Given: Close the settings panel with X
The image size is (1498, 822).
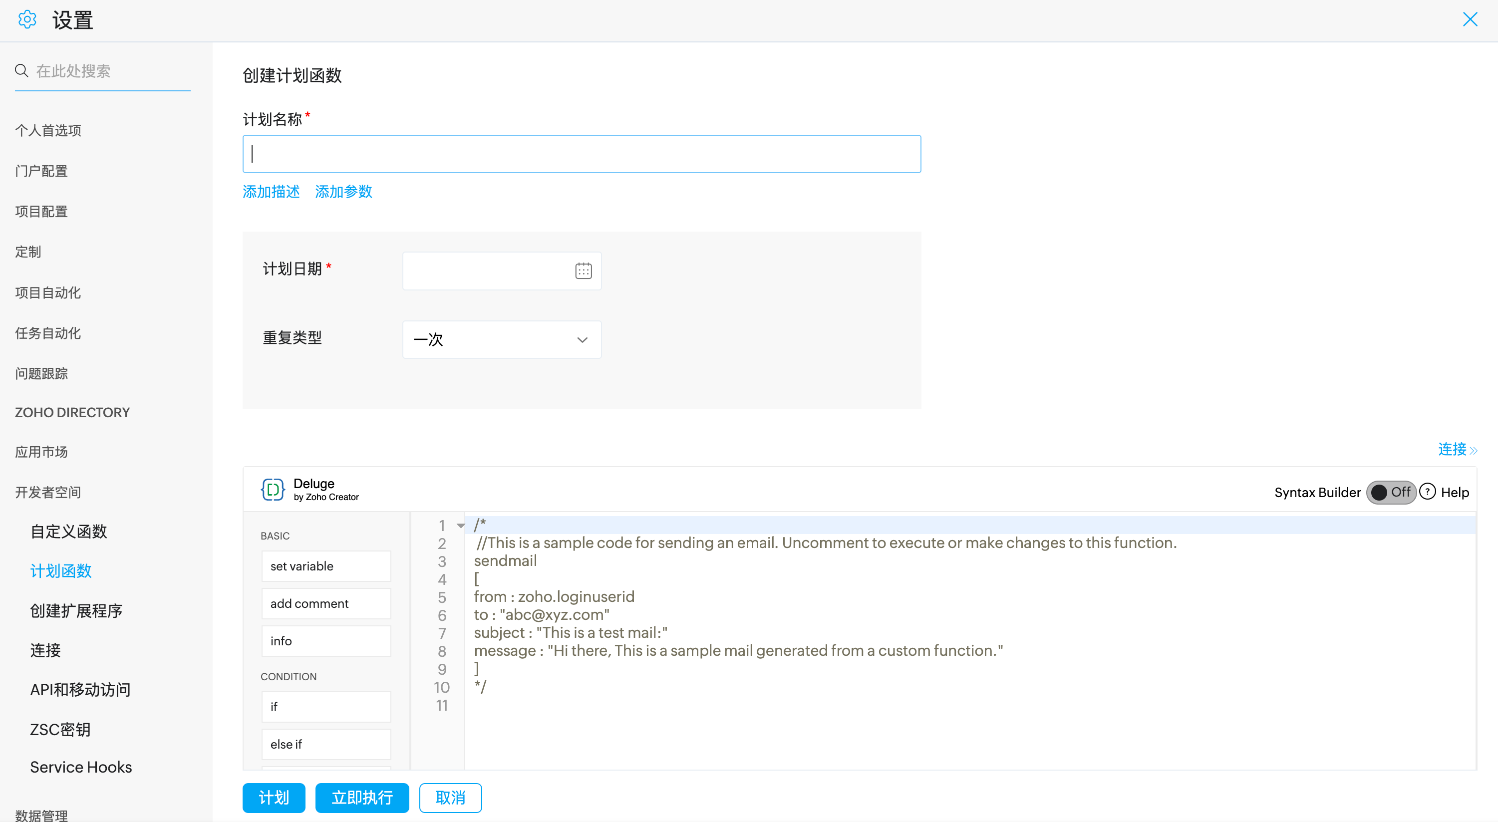Looking at the screenshot, I should pyautogui.click(x=1470, y=20).
